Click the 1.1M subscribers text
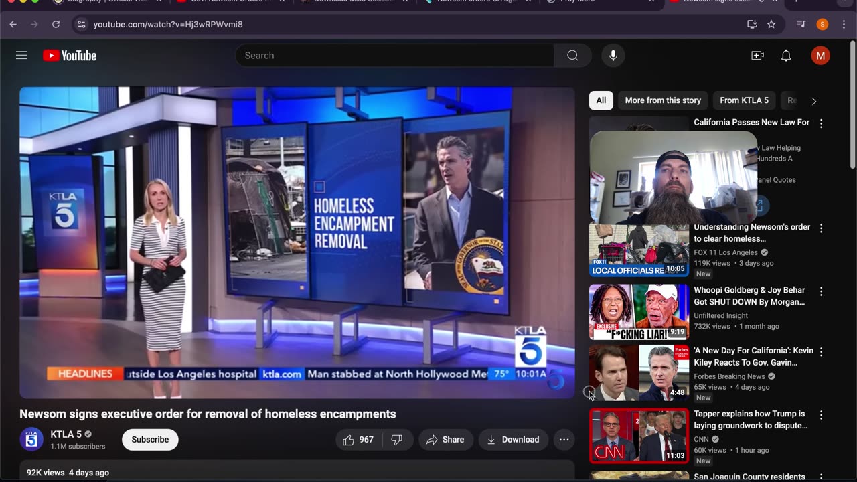The height and width of the screenshot is (482, 857). point(78,447)
